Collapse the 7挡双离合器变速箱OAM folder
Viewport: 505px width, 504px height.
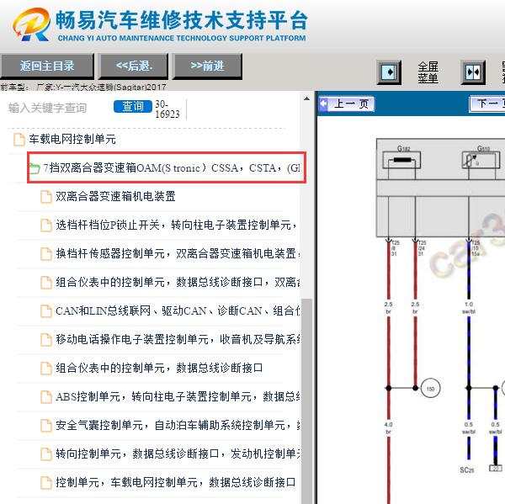pos(172,167)
